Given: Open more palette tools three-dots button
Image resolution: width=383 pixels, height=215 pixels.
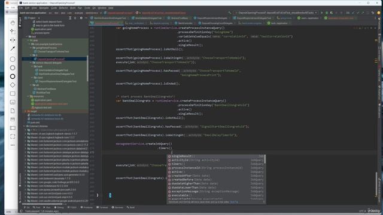Looking at the screenshot, I should (13, 145).
